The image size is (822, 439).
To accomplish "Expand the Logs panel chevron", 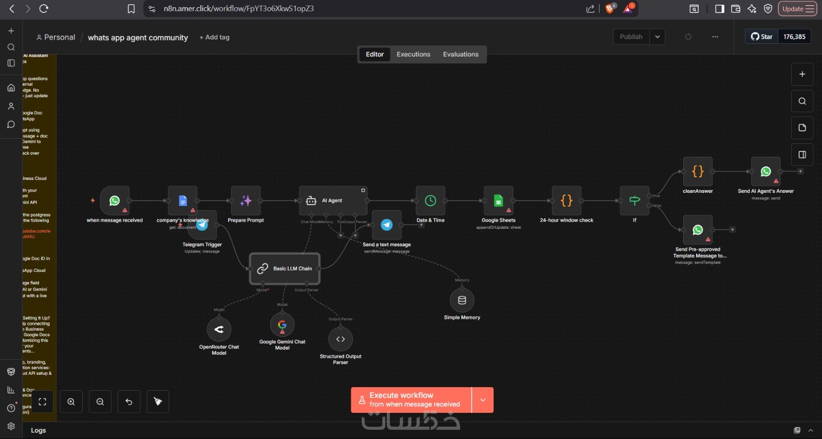I will point(811,430).
